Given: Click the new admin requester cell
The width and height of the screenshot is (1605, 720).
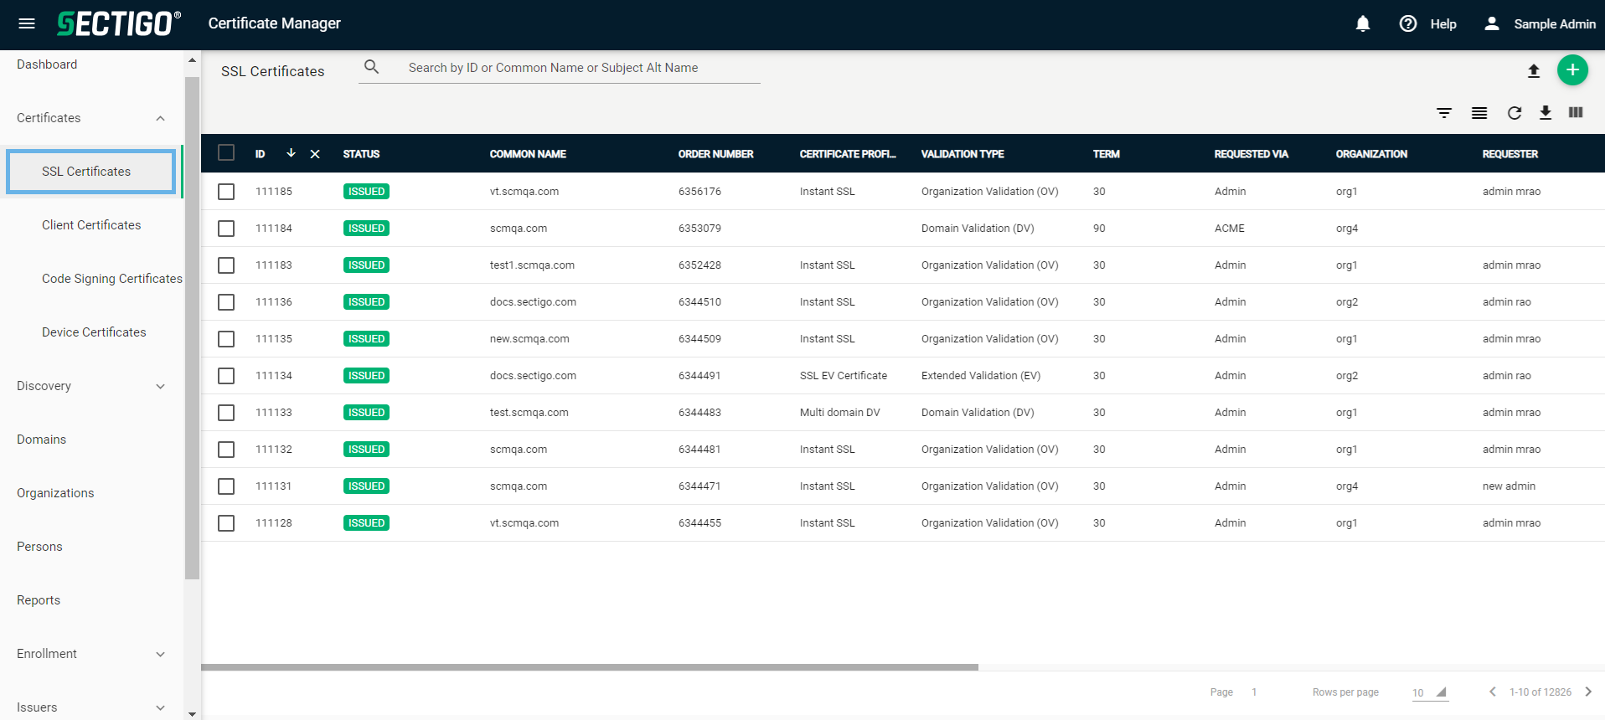Looking at the screenshot, I should point(1509,486).
